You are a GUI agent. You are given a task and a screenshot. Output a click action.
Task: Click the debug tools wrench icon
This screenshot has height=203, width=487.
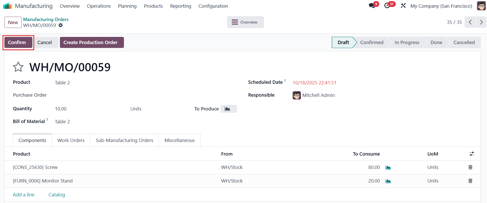(x=403, y=6)
